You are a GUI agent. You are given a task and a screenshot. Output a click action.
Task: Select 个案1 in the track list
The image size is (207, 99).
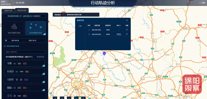pyautogui.click(x=80, y=26)
